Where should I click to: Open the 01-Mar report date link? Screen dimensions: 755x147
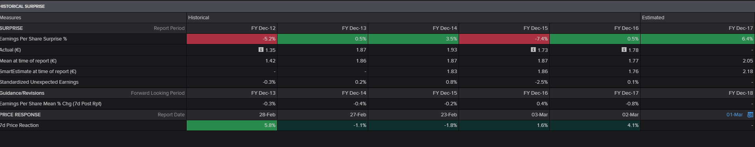click(x=734, y=115)
